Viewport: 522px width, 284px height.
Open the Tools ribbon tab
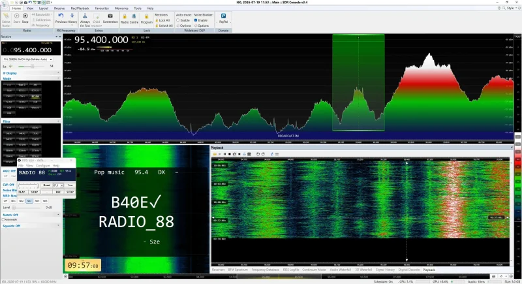click(x=138, y=8)
